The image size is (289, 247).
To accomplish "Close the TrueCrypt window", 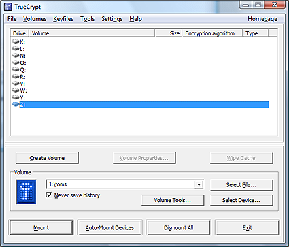I will pos(275,5).
